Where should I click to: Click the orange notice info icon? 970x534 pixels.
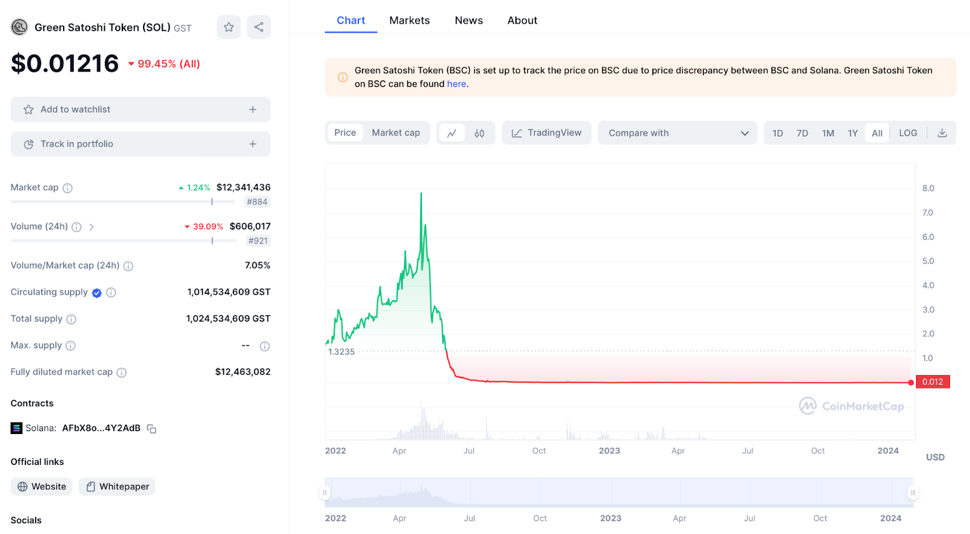[343, 77]
